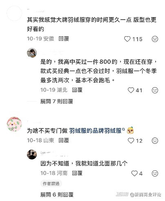Tap dislike face icon on Hubei reply
The image size is (165, 201).
pyautogui.click(x=155, y=90)
